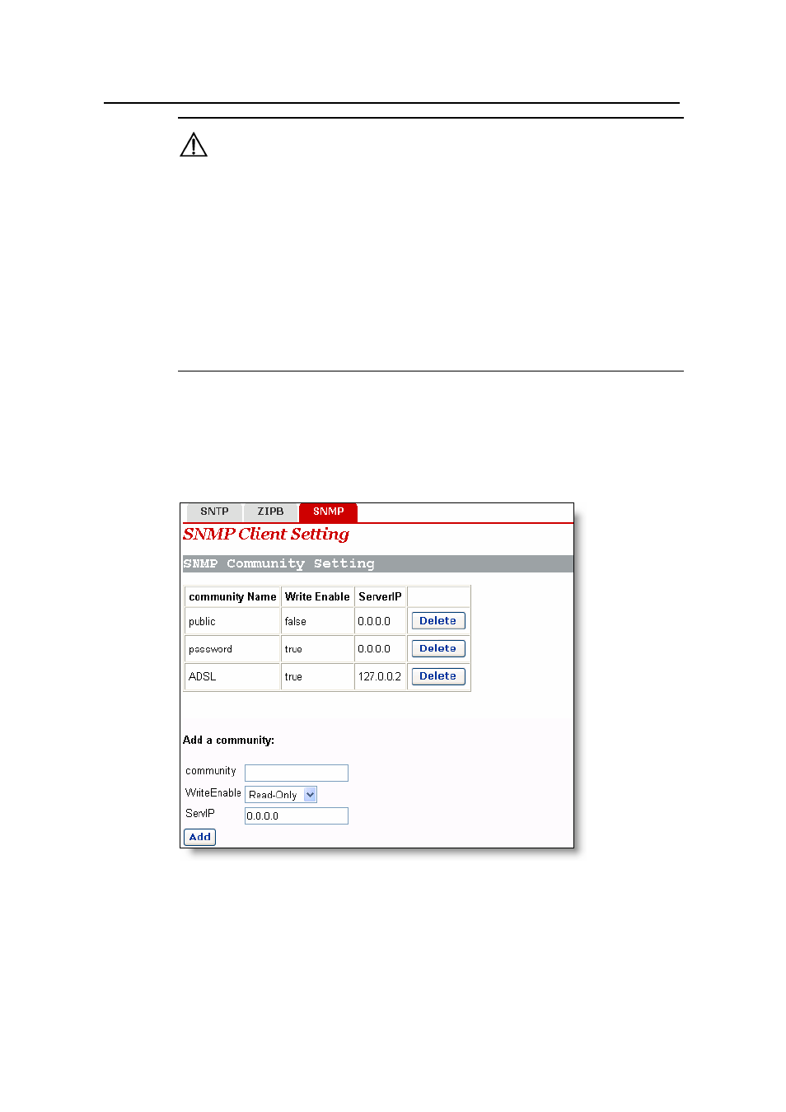Click the 0.0.0.0 ServerIP in pssoword row
Viewport: 786px width, 1112px height.
pyautogui.click(x=374, y=649)
